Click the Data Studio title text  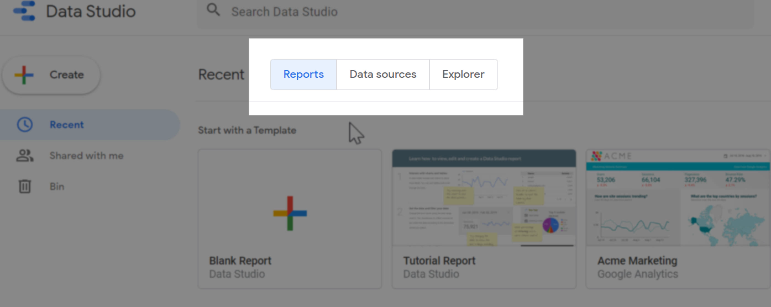click(91, 12)
